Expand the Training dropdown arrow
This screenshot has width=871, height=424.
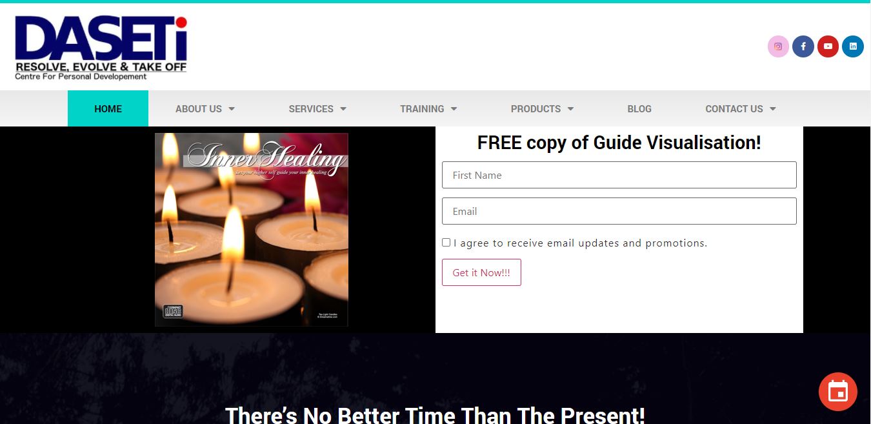454,109
